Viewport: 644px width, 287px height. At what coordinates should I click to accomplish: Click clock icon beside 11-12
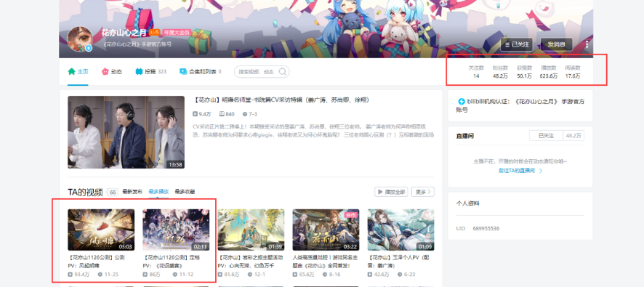click(x=174, y=274)
